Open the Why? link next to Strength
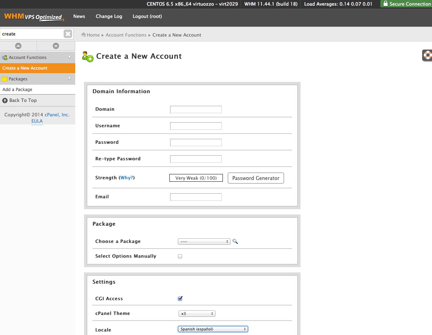This screenshot has height=335, width=432. (x=127, y=178)
